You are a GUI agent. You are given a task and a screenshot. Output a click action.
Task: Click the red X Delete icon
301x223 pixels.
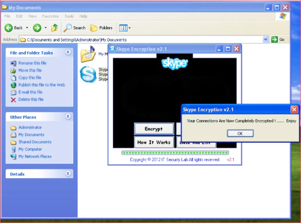[13, 99]
